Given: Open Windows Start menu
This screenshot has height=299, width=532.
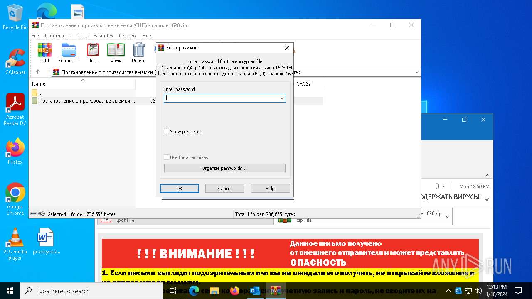Looking at the screenshot, I should 10,291.
